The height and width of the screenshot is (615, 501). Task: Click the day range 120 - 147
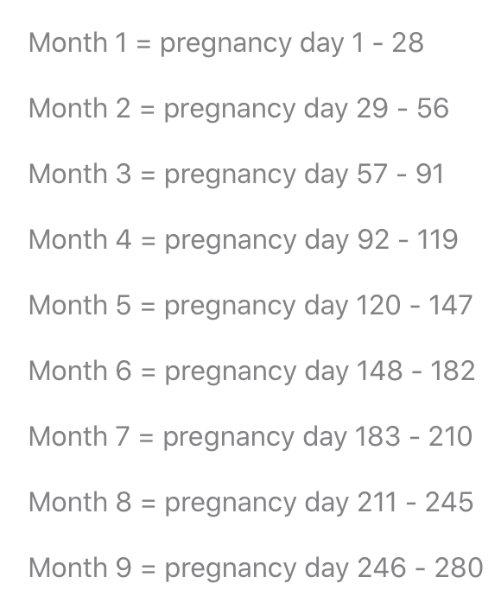pos(415,305)
